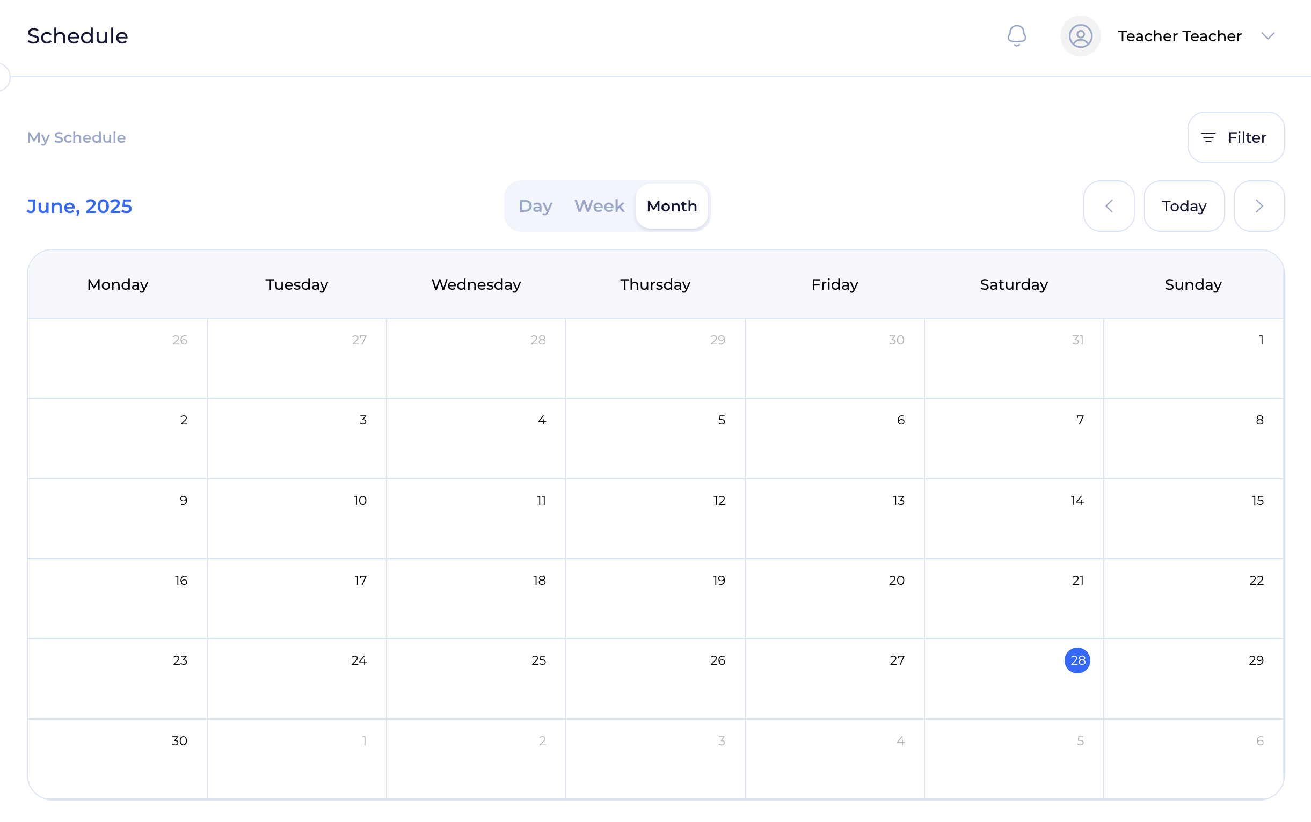Viewport: 1311px width, 822px height.
Task: Select highlighted date 28 on Saturday
Action: [x=1077, y=660]
